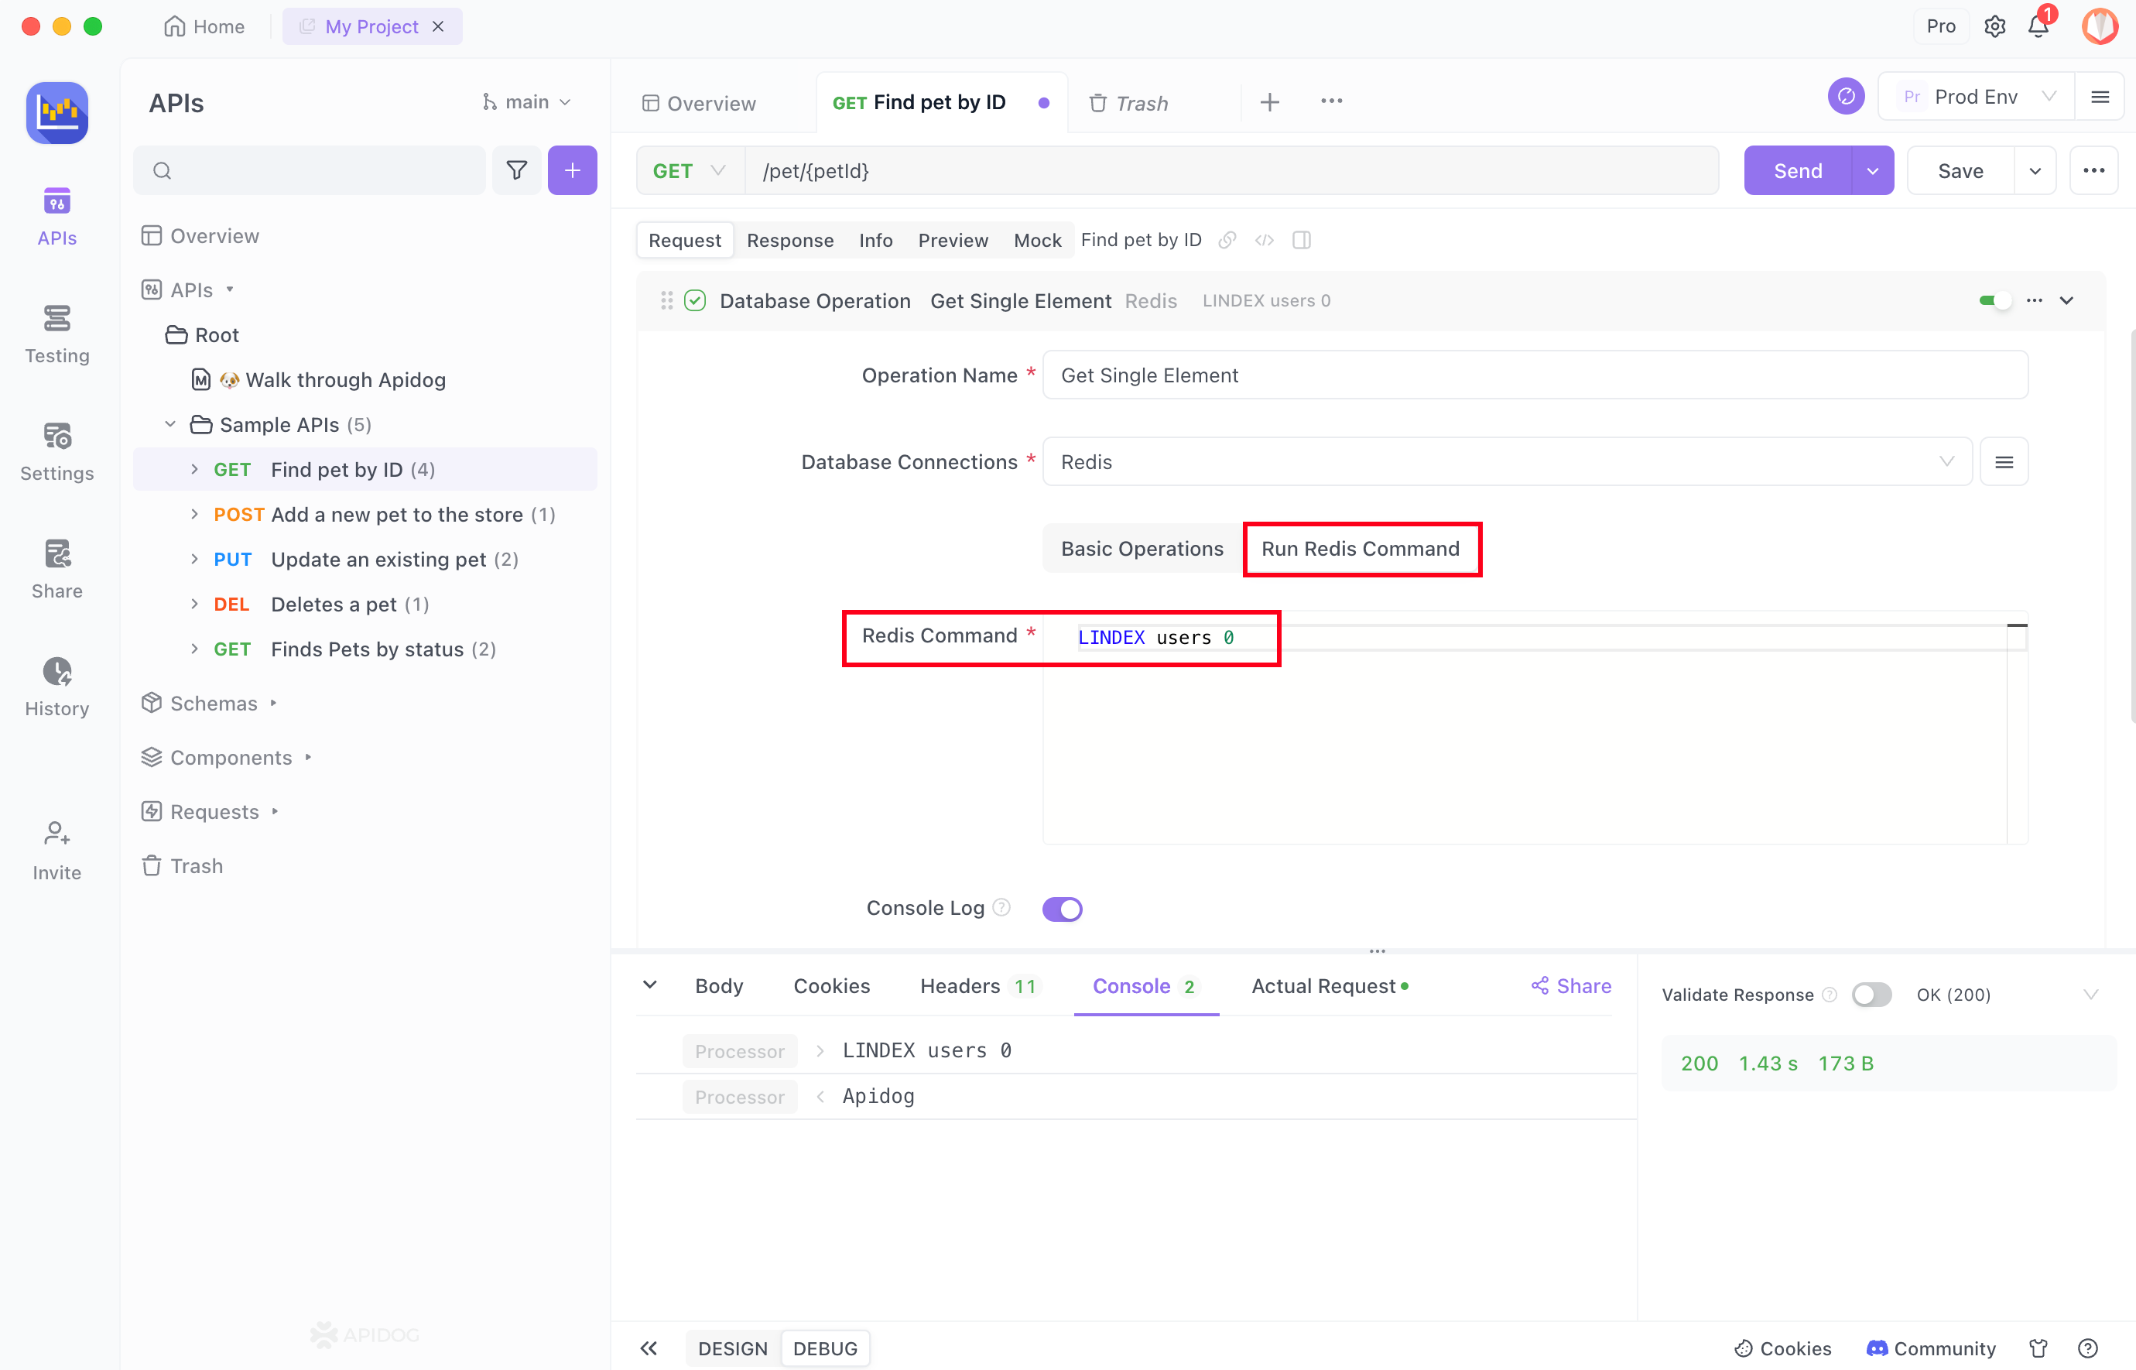Image resolution: width=2136 pixels, height=1370 pixels.
Task: Open the filter icon in the APIs panel
Action: tap(517, 170)
